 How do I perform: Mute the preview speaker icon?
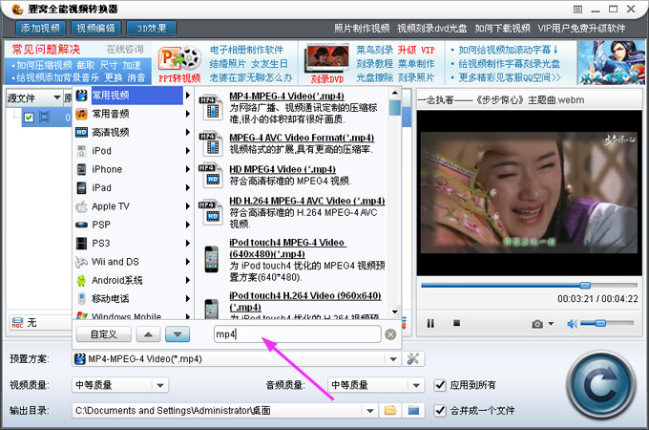572,324
